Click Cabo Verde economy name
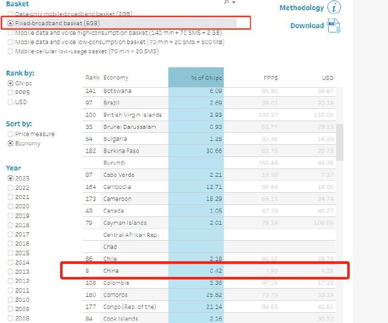 click(x=119, y=175)
